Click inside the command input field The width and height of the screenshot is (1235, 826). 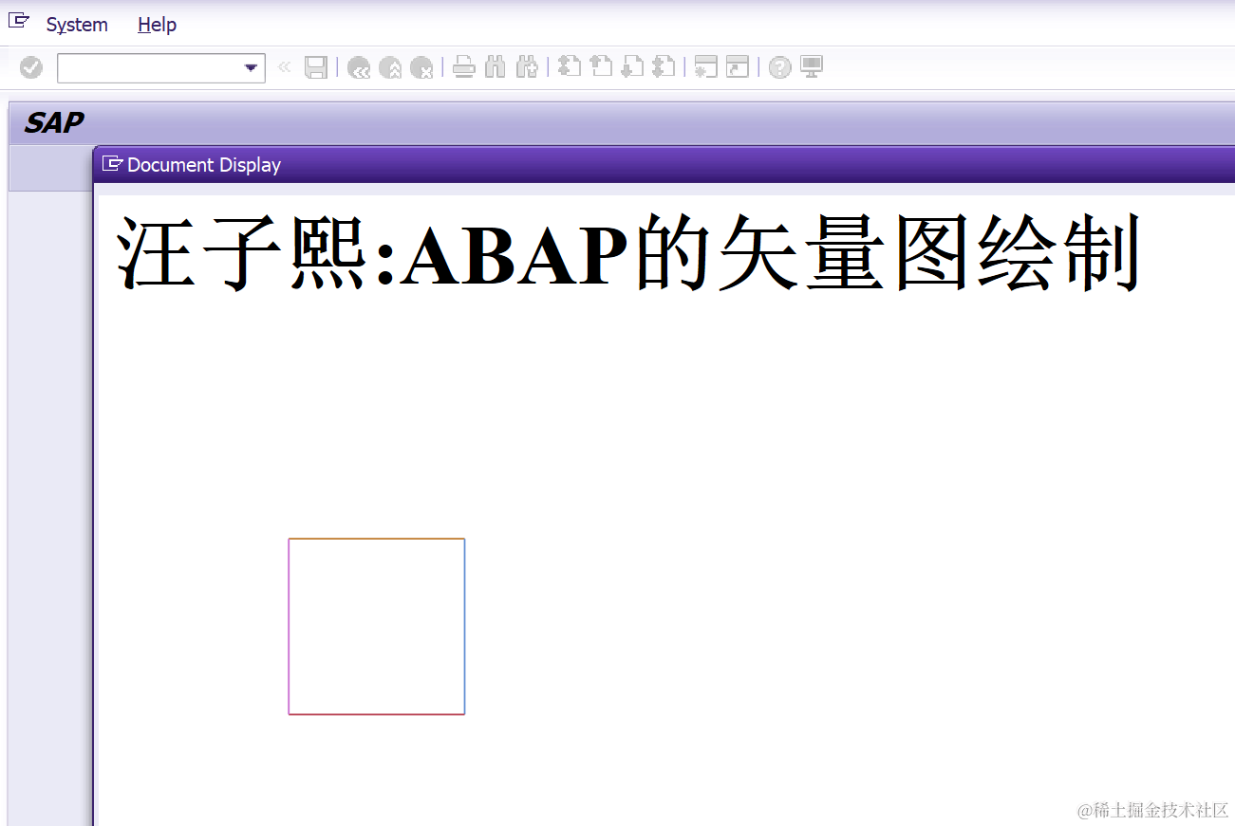pyautogui.click(x=152, y=67)
